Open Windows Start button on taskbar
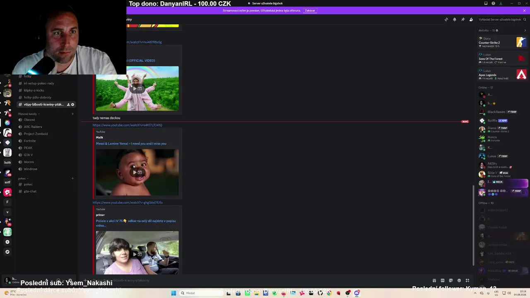This screenshot has width=530, height=298. (173, 293)
